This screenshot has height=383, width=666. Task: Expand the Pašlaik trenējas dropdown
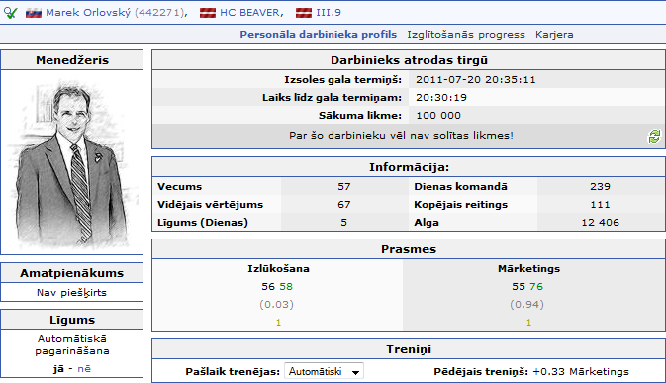coord(324,371)
